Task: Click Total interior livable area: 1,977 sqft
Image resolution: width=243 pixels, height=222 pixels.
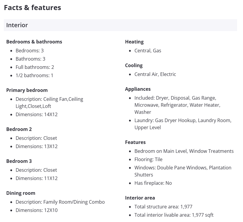Action: pyautogui.click(x=174, y=215)
